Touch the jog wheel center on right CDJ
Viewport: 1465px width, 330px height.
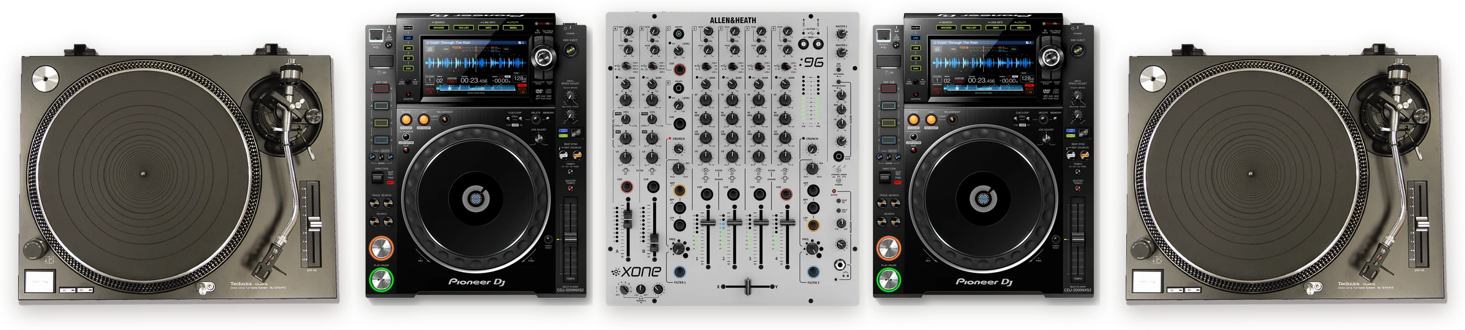[x=984, y=198]
